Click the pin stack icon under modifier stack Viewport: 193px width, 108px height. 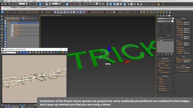tap(159, 54)
